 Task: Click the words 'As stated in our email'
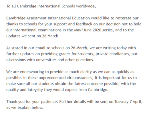[26, 48]
